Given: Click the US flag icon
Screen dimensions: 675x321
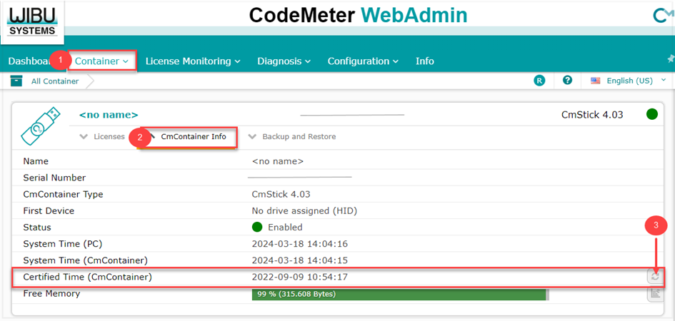Looking at the screenshot, I should tap(596, 81).
